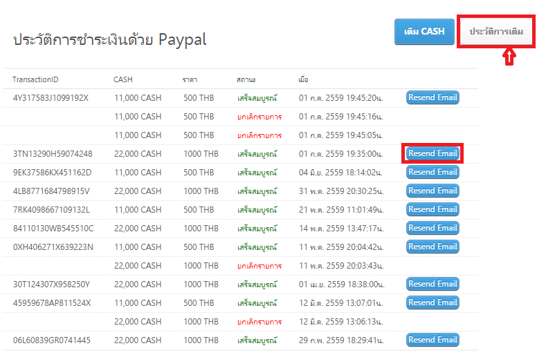Image resolution: width=537 pixels, height=357 pixels.
Task: Resend email for transaction 30T124307X958250Y
Action: 433,284
